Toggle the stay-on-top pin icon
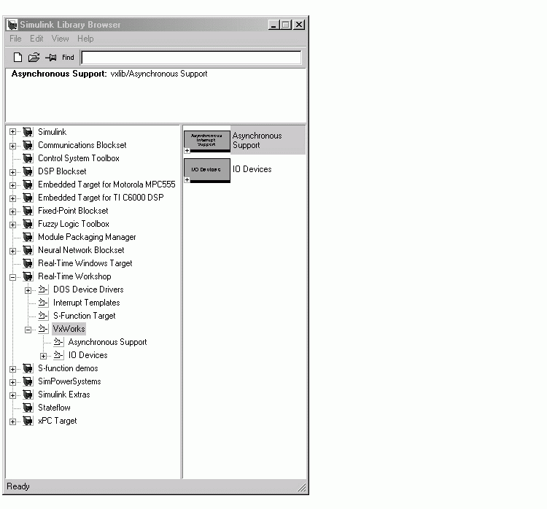The image size is (547, 509). click(51, 57)
